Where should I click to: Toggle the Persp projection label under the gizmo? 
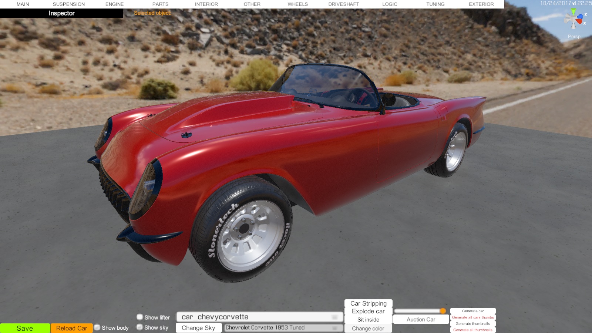click(574, 37)
